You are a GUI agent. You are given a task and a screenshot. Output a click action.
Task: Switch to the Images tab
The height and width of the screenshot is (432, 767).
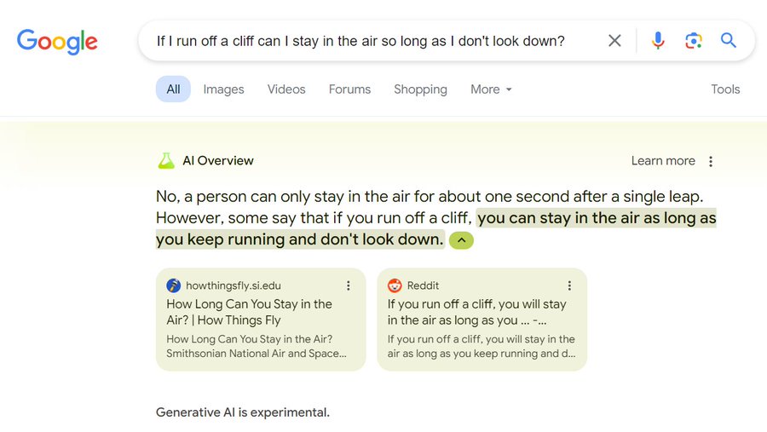pos(223,89)
